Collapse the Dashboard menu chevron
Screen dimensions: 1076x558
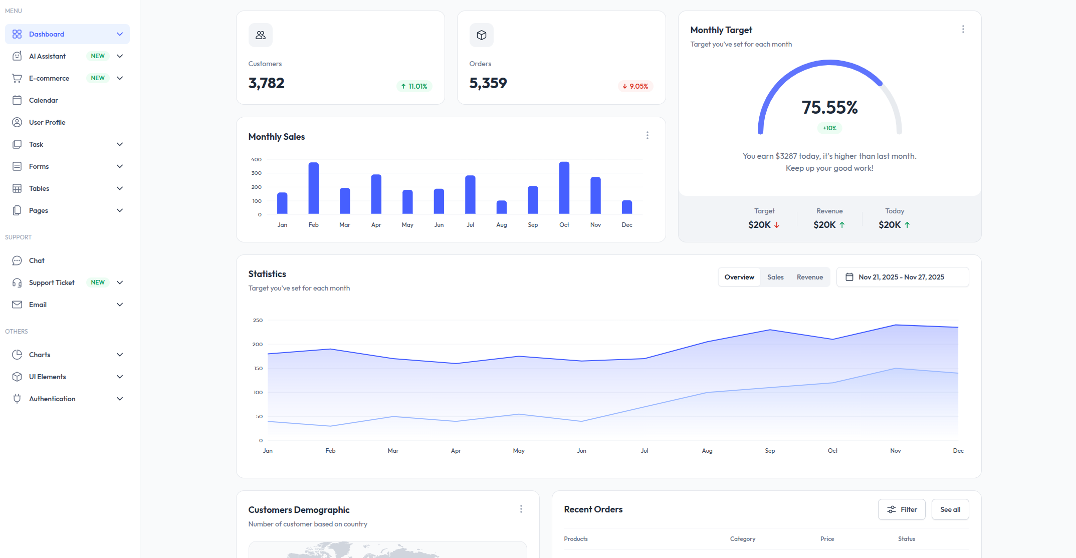click(x=120, y=34)
